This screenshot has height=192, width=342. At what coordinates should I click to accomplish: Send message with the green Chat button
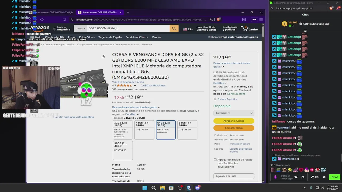tap(335, 177)
